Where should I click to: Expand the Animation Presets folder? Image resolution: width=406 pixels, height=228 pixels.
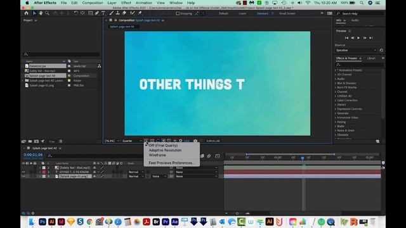click(x=336, y=70)
